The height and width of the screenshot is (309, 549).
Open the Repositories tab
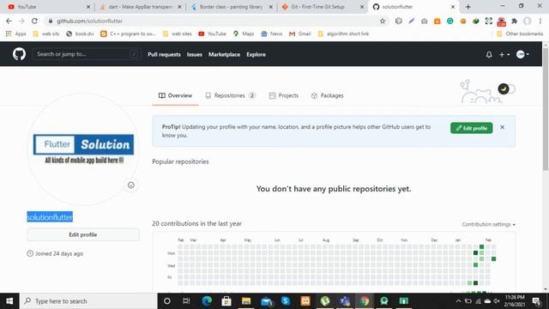pos(230,95)
